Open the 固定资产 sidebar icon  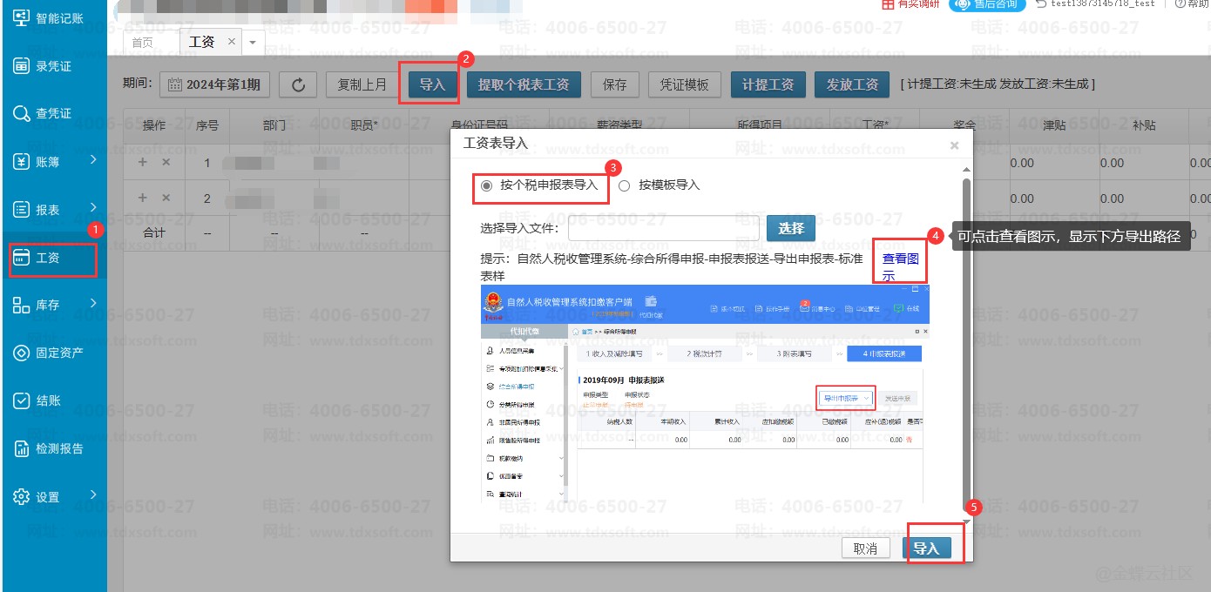[x=22, y=353]
